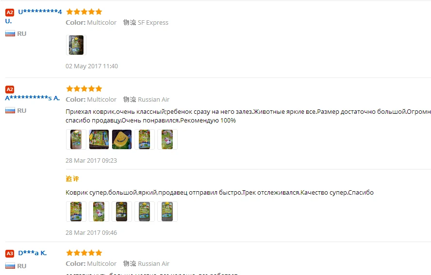This screenshot has height=275, width=431.
Task: Open the yellow toy photo thumbnail
Action: [x=122, y=139]
